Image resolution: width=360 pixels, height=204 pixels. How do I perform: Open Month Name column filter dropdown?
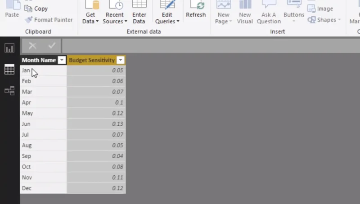click(x=62, y=60)
